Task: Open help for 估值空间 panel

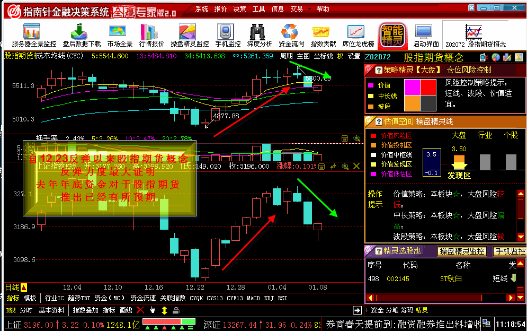Action: pyautogui.click(x=379, y=121)
